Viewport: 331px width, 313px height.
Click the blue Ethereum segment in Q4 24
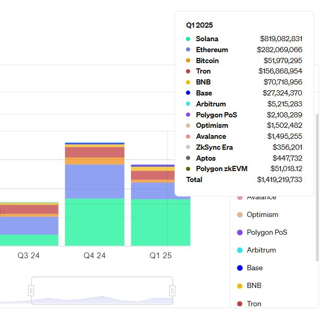pos(95,181)
